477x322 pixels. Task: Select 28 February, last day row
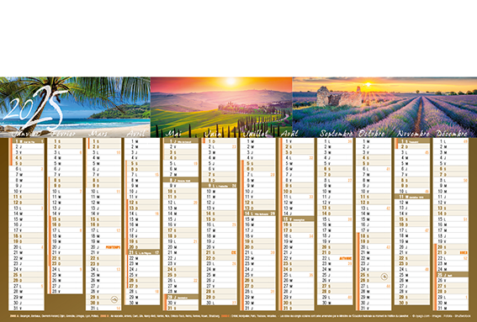click(x=66, y=291)
